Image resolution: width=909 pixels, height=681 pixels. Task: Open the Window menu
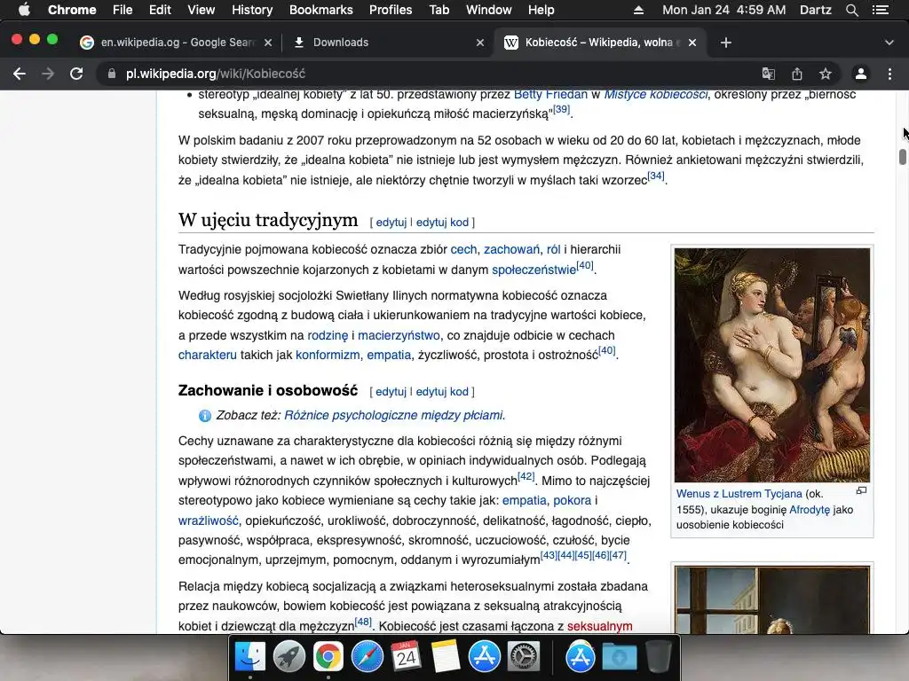[489, 10]
